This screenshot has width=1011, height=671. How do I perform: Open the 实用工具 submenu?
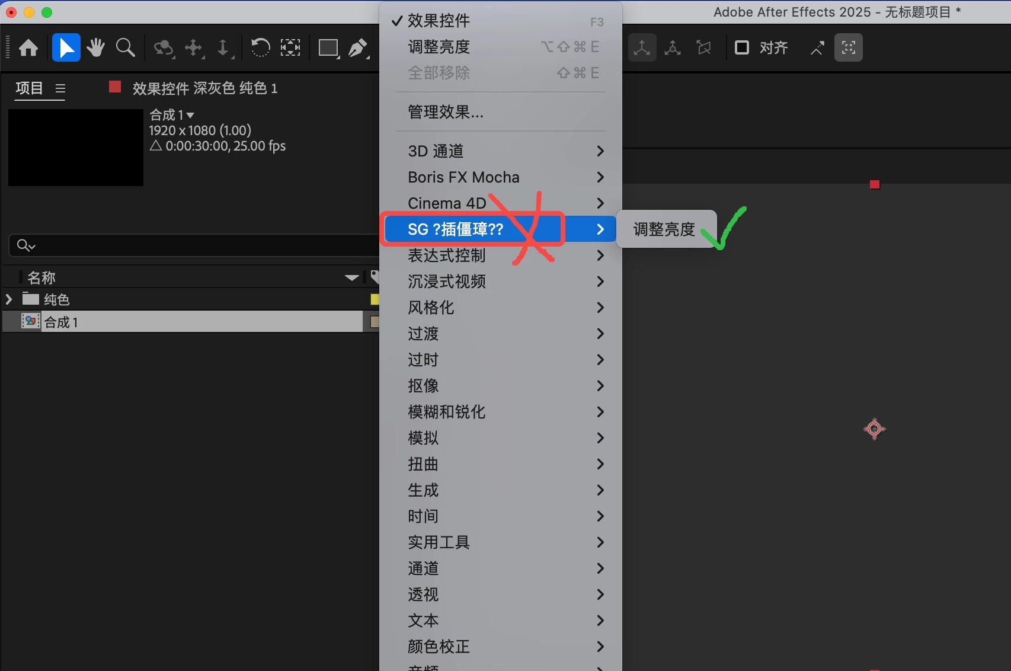[x=501, y=542]
